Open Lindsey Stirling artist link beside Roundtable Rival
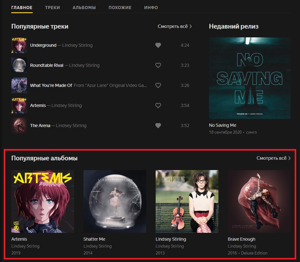 click(x=84, y=65)
